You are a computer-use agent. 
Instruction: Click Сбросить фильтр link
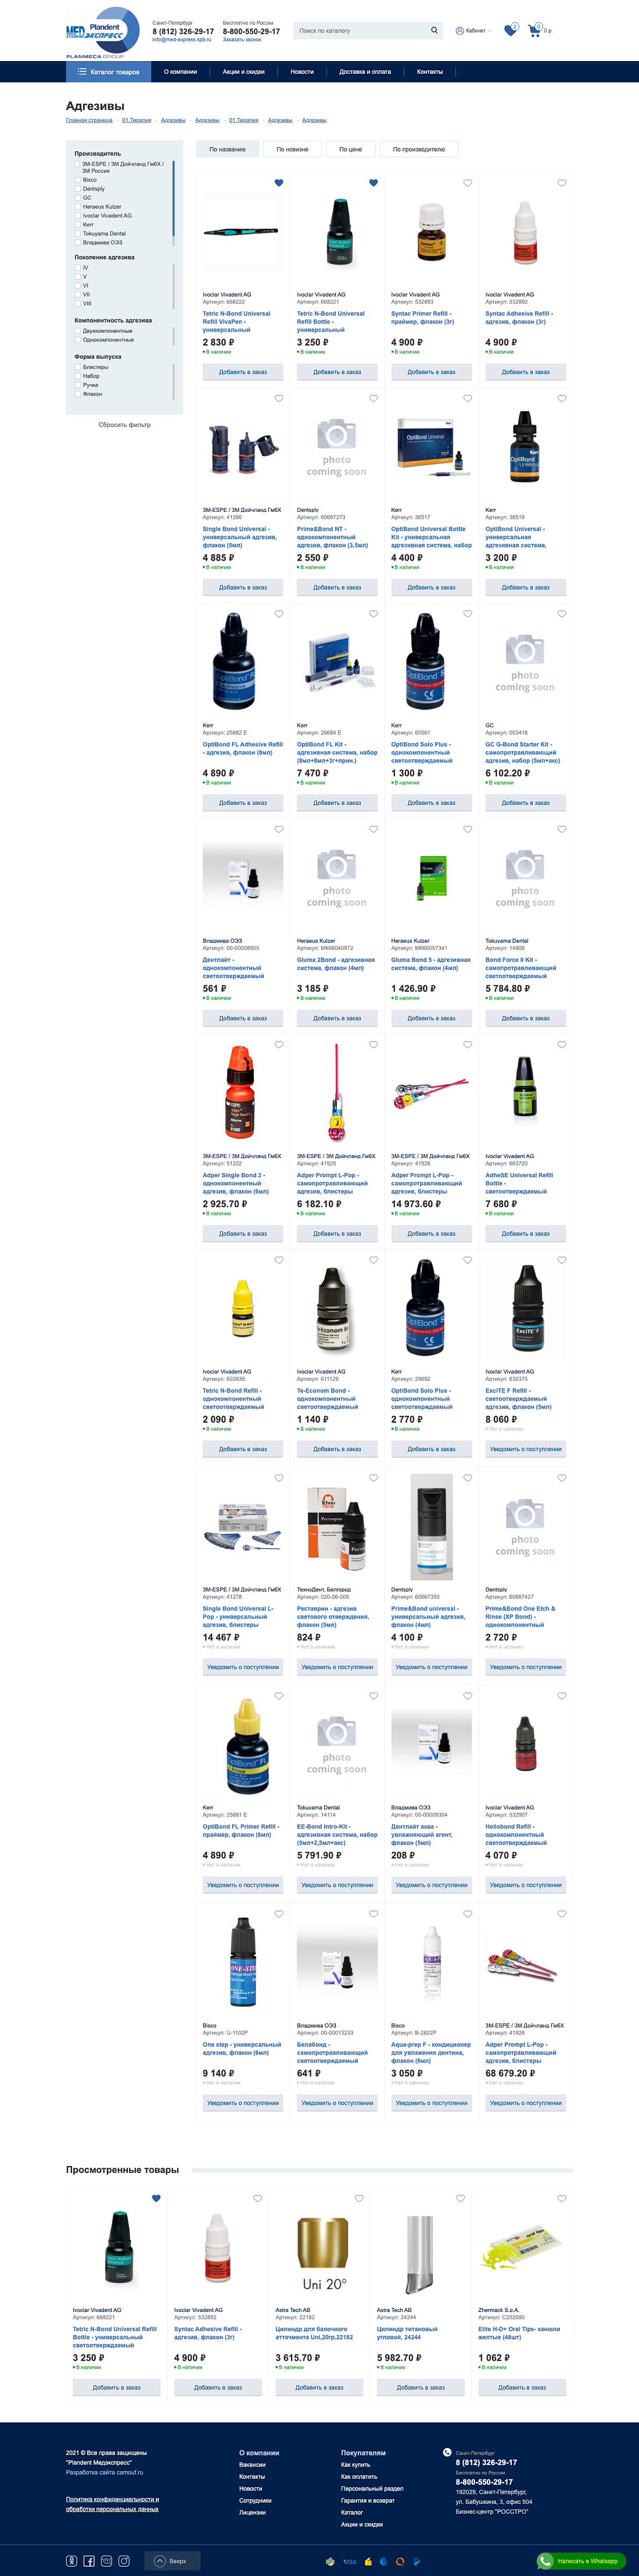(125, 425)
